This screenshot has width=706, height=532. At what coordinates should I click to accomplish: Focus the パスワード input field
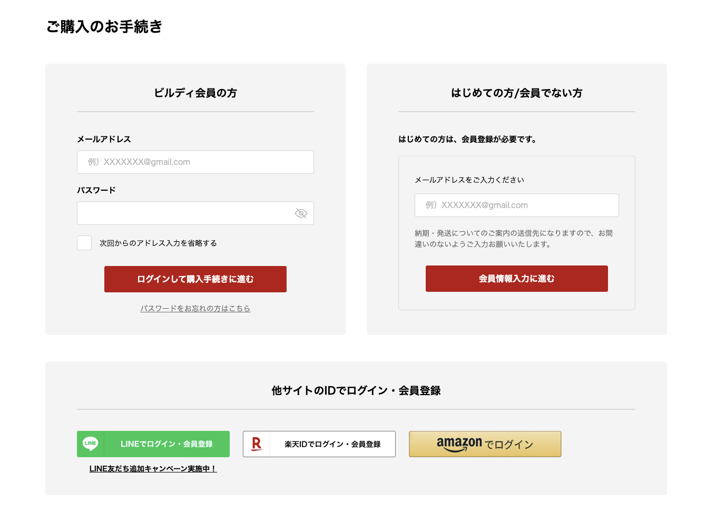point(184,213)
